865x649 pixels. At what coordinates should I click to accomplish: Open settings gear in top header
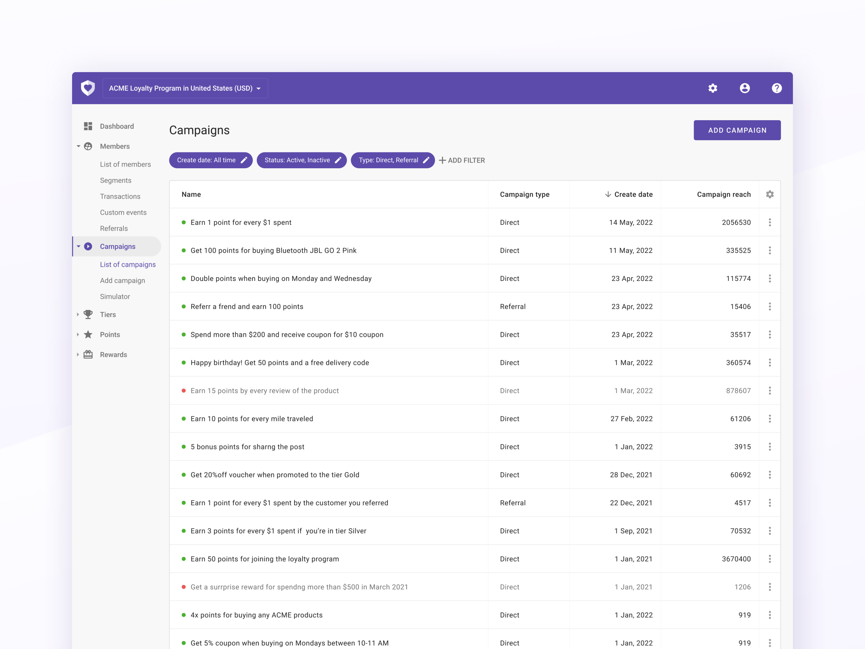712,88
